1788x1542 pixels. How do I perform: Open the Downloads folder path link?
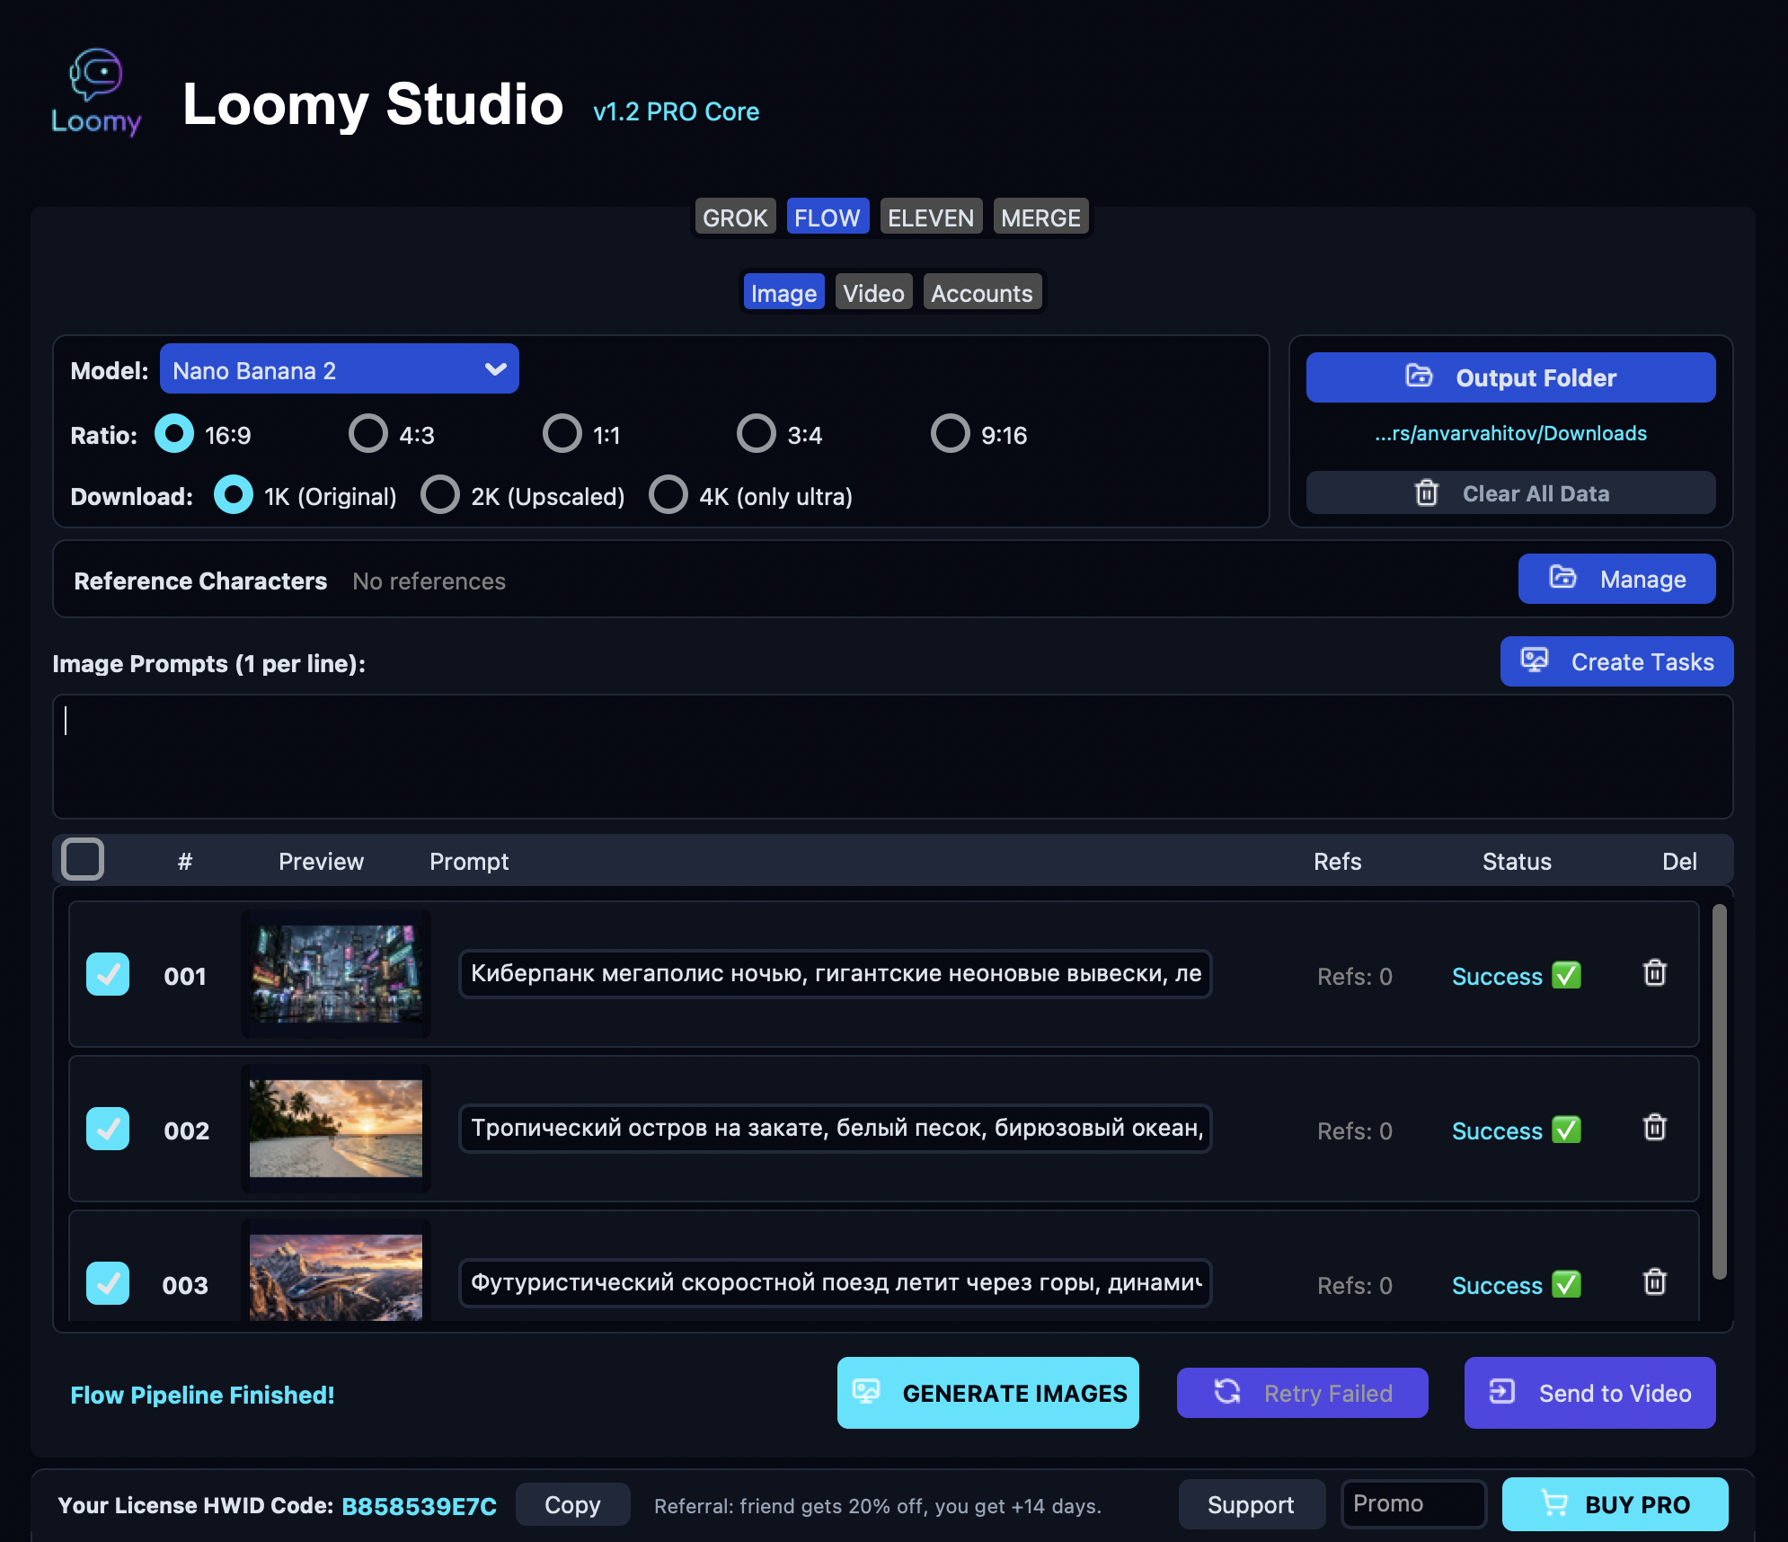1510,433
